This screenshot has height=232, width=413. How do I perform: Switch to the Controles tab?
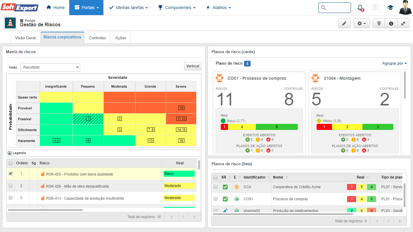[x=97, y=38]
